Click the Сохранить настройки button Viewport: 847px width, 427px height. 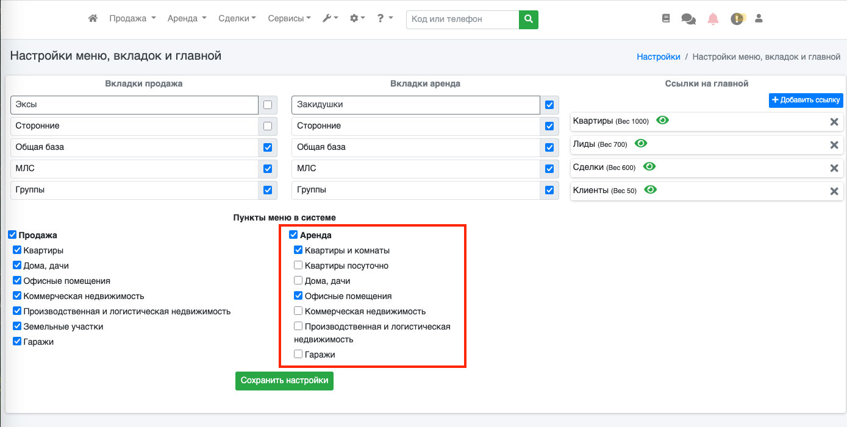click(284, 381)
